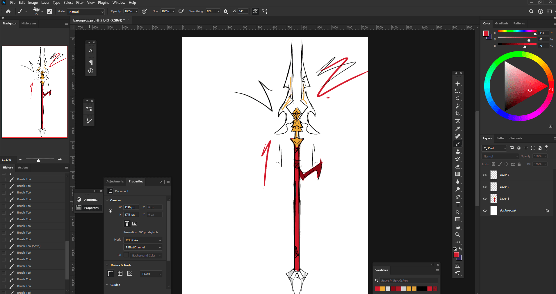Open the brush blending Mode dropdown
Viewport: 556px width, 294px height.
(86, 12)
